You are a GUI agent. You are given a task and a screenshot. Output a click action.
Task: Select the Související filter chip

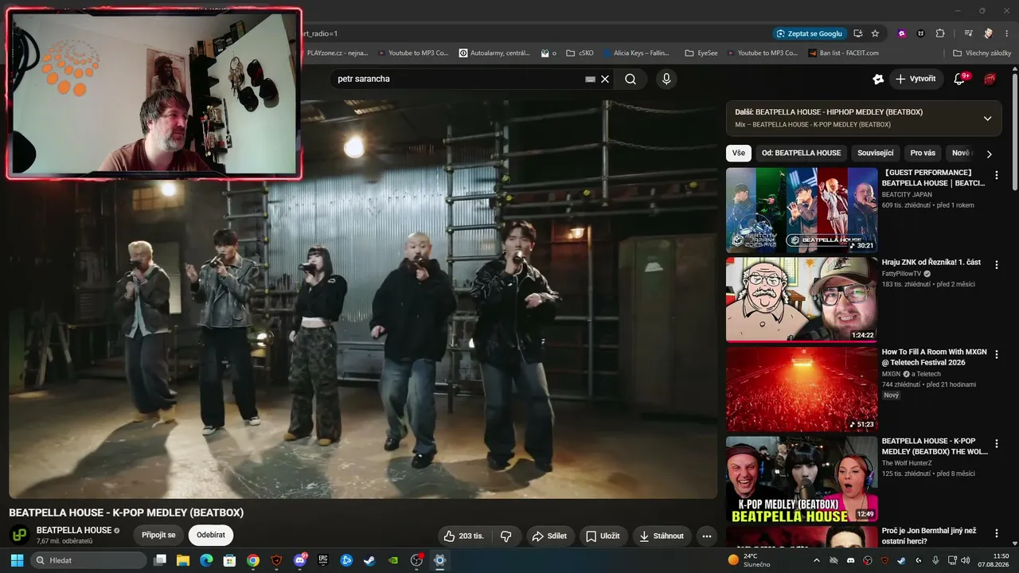876,153
